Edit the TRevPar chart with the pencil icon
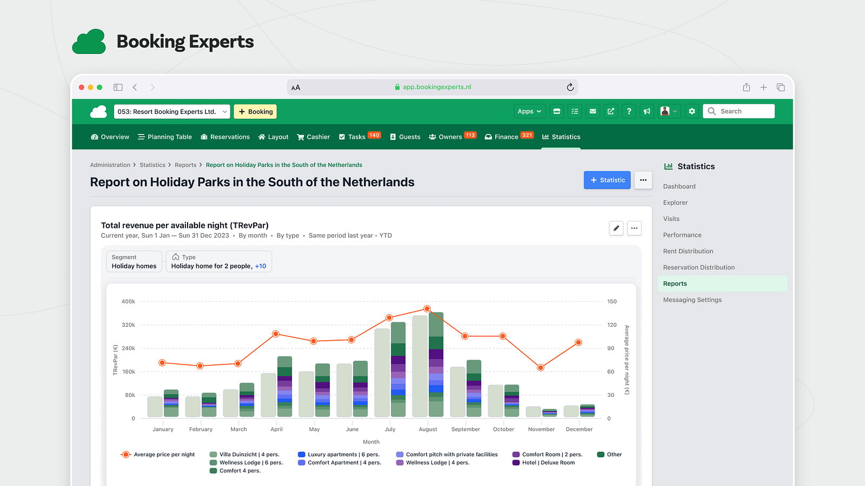 pyautogui.click(x=616, y=228)
